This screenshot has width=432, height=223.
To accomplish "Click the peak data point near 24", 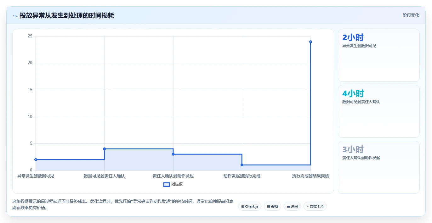I will coord(310,42).
